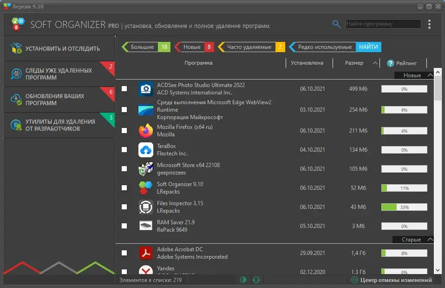Tick the Microsoft Store x64 checkbox

tap(124, 168)
